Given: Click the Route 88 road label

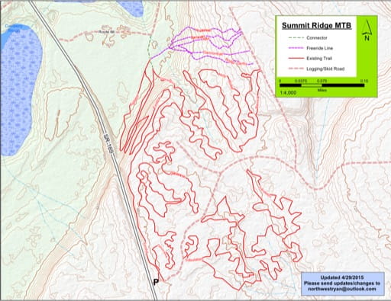Looking at the screenshot, I should click(x=106, y=32).
